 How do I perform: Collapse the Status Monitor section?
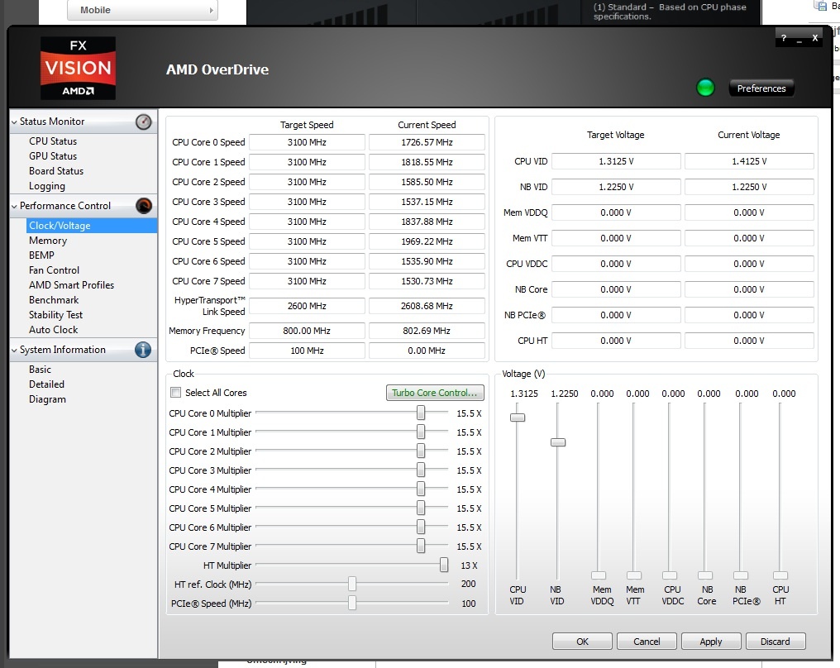pos(14,122)
